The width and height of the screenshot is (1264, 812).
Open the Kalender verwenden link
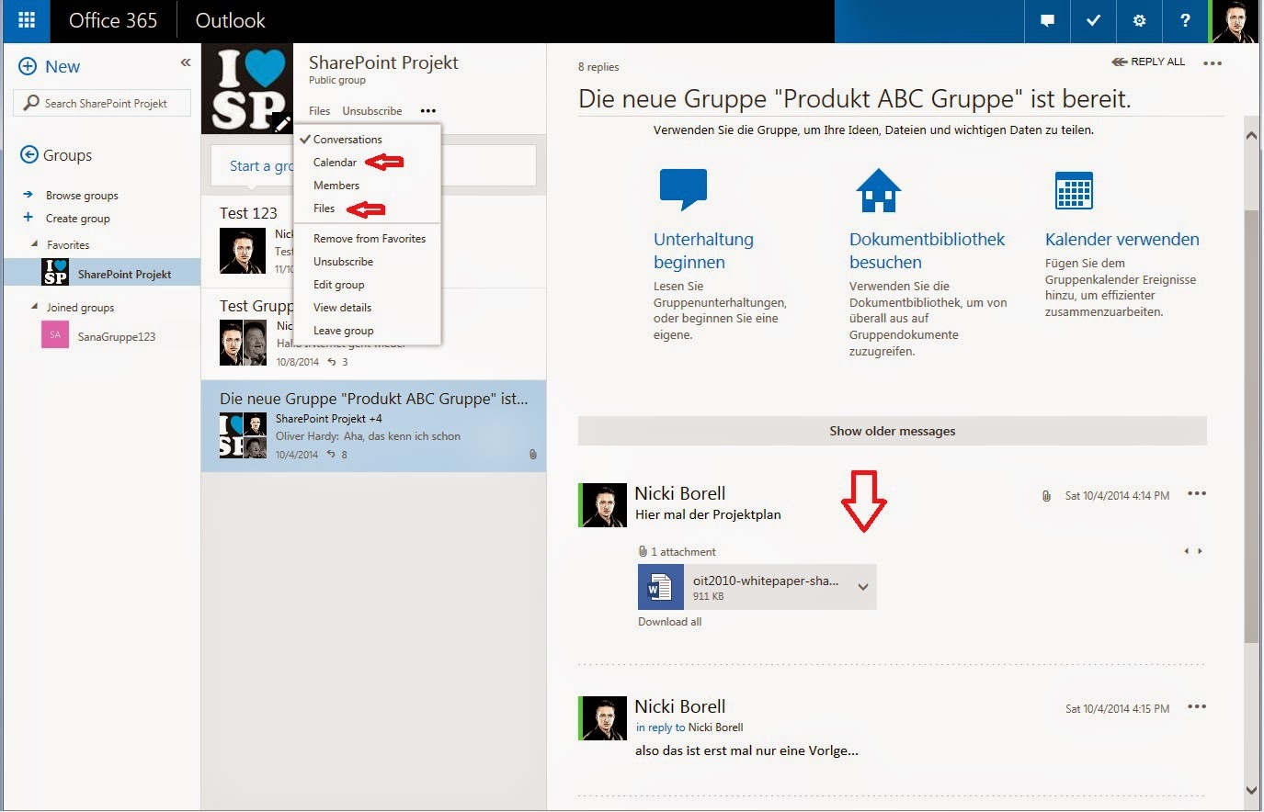pos(1122,239)
